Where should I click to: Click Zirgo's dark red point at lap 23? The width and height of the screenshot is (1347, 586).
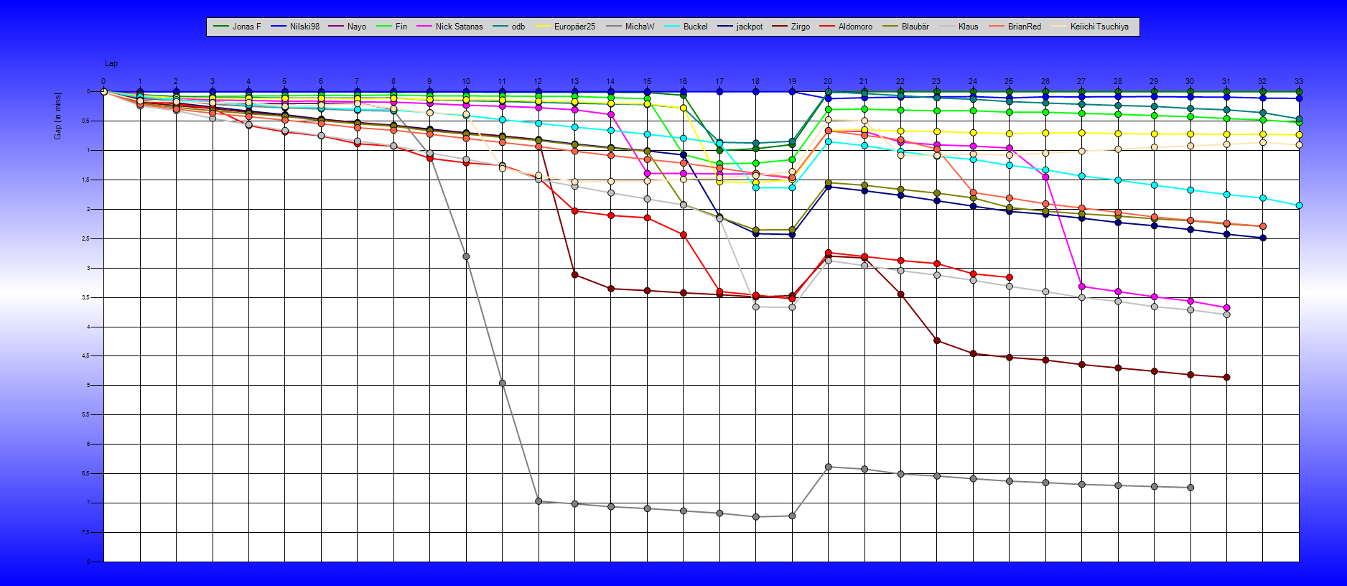[937, 340]
